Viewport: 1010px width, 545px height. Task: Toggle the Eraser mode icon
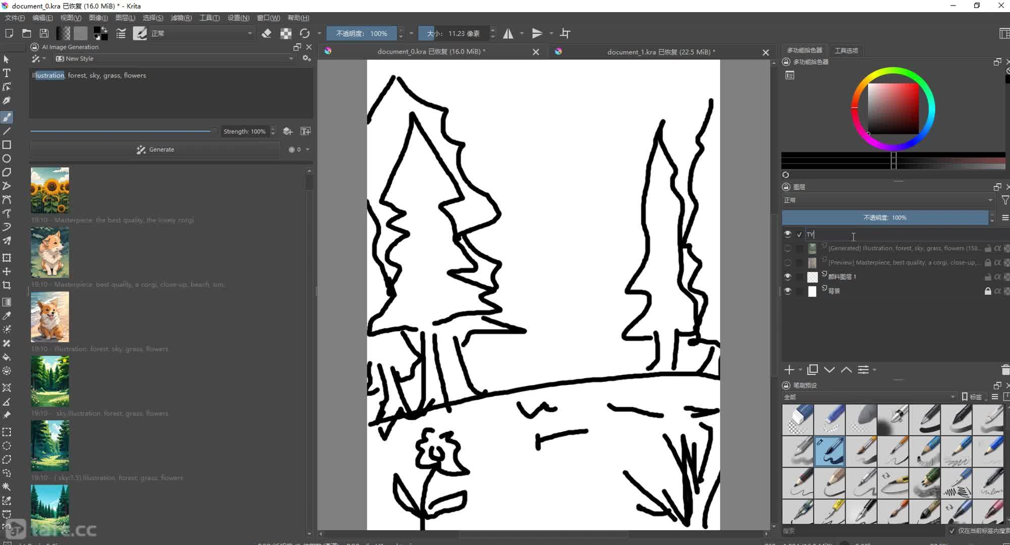pyautogui.click(x=267, y=33)
